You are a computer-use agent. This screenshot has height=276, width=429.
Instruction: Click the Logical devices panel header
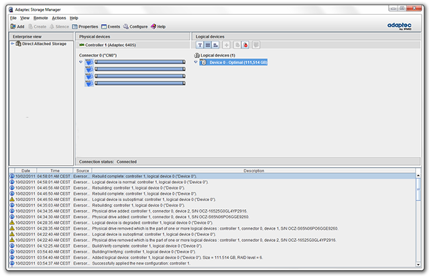coord(306,37)
